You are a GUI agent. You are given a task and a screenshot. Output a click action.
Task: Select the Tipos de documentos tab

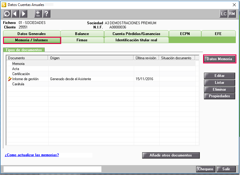[24, 50]
